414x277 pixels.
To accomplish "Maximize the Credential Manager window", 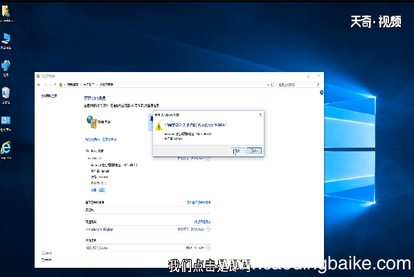I will pyautogui.click(x=308, y=76).
